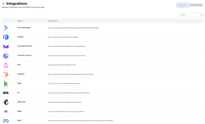Click the 'SlickText to Campaign Monitor' description
Image resolution: width=205 pixels, height=124 pixels.
tap(67, 46)
